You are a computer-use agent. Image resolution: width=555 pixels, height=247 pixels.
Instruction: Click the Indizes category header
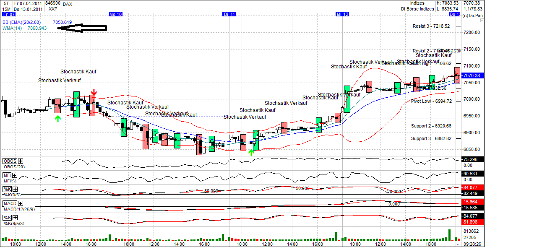(x=417, y=3)
